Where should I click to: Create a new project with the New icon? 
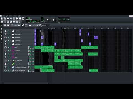click(x=2, y=18)
